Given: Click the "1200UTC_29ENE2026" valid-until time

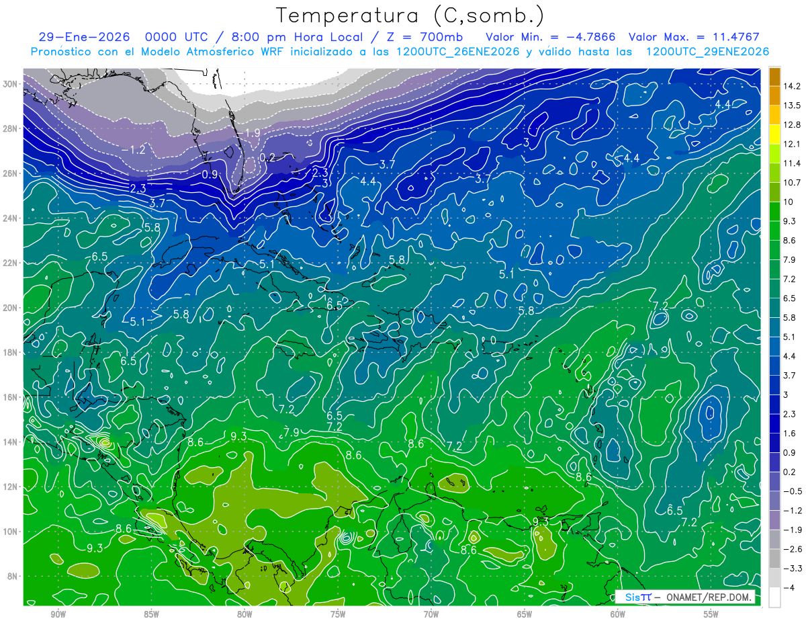Looking at the screenshot, I should pos(707,52).
